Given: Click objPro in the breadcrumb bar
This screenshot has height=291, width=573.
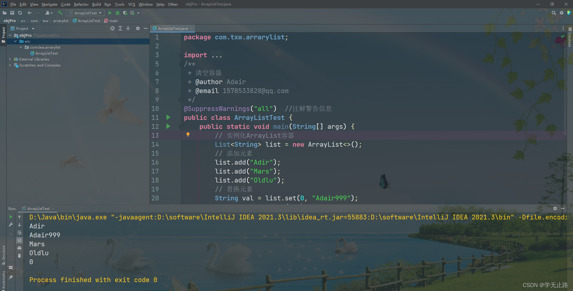Looking at the screenshot, I should 10,21.
